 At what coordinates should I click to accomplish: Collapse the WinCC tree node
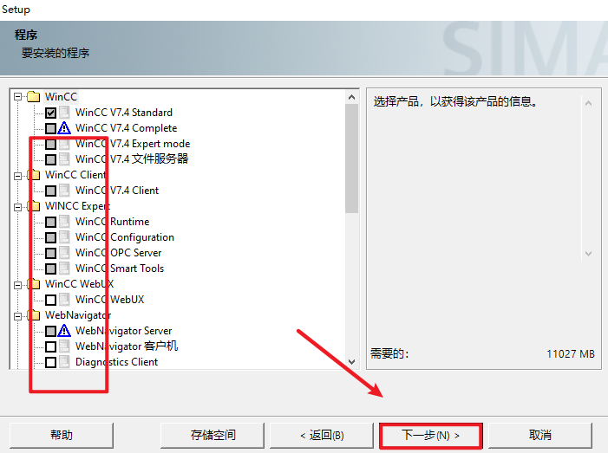click(18, 96)
